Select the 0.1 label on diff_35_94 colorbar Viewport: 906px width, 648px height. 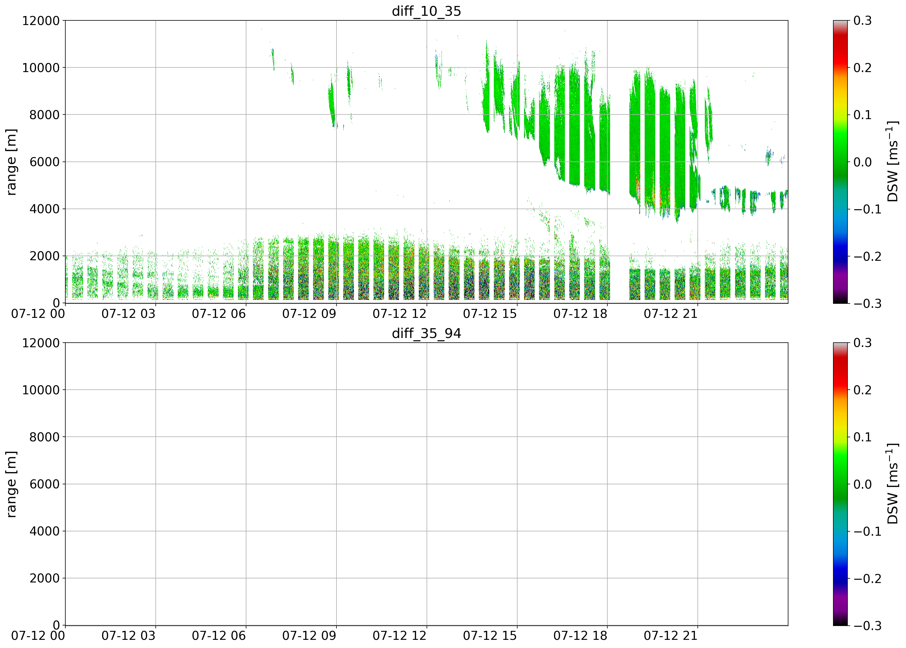click(862, 437)
